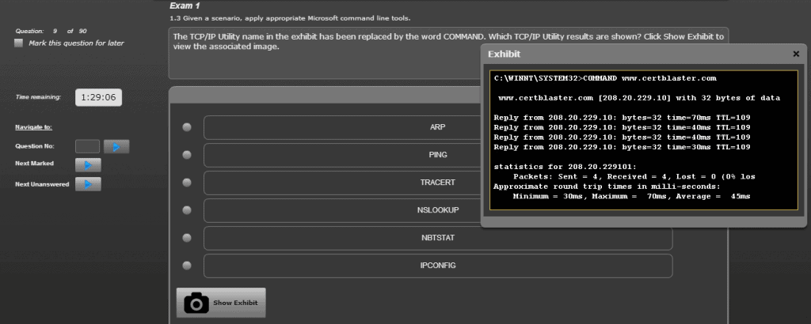Go to the Next Unanswered question arrow
This screenshot has width=811, height=324.
tap(88, 184)
